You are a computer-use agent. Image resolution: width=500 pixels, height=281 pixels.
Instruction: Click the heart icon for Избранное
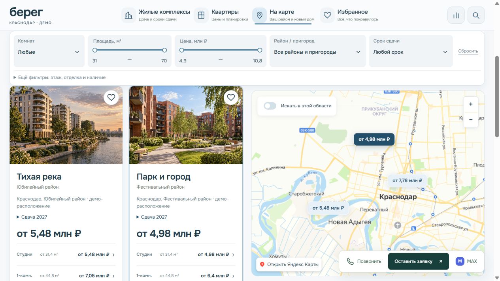click(x=327, y=15)
